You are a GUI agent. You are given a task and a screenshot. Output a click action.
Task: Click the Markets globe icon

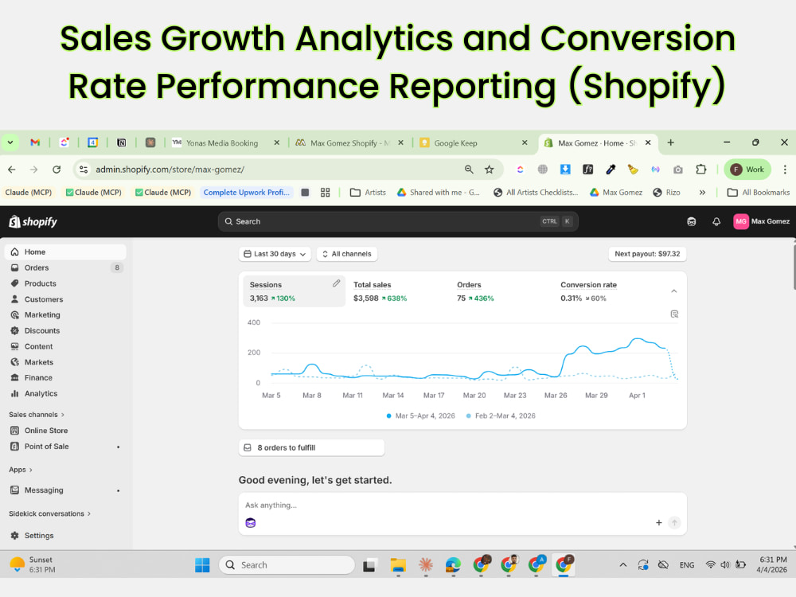coord(14,362)
